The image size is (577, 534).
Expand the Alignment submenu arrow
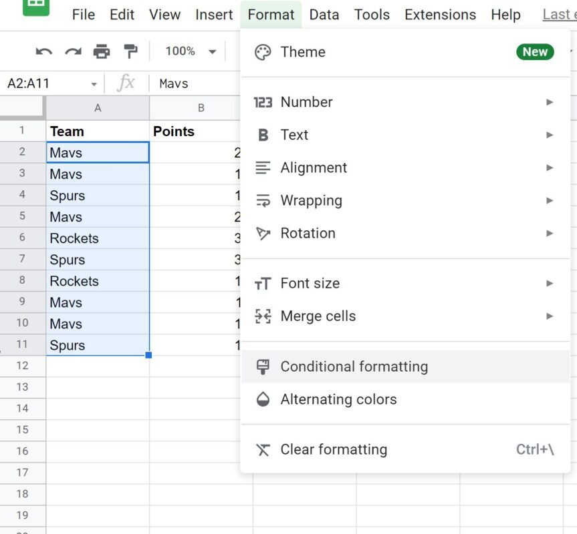(x=550, y=168)
